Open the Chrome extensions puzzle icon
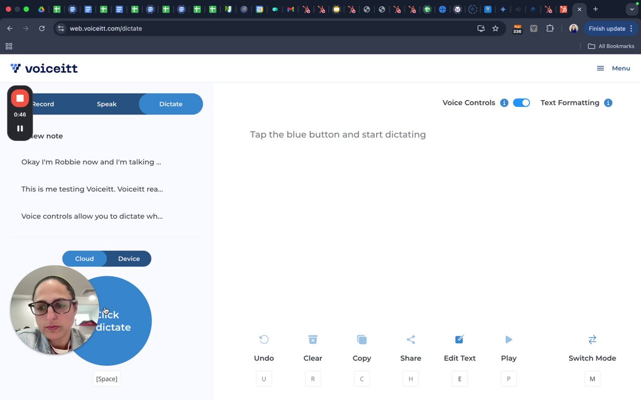The height and width of the screenshot is (400, 641). tap(550, 28)
